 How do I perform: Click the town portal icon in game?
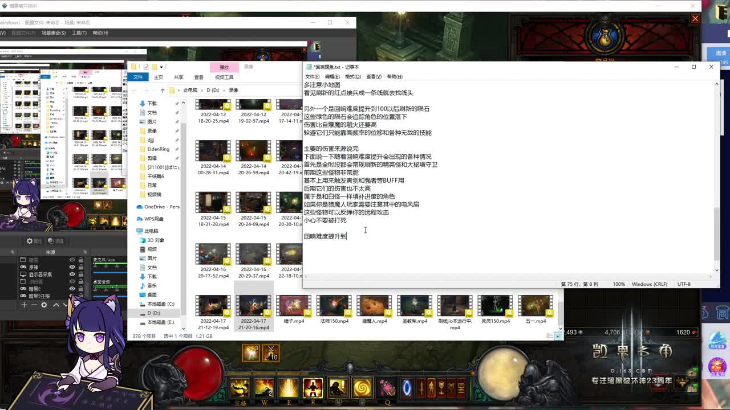click(x=407, y=388)
